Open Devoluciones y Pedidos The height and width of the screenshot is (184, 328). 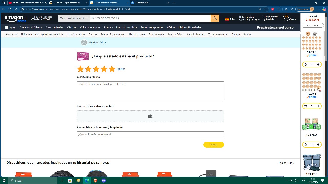point(271,18)
